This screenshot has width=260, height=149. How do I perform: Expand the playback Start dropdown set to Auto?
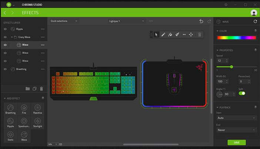point(236,118)
